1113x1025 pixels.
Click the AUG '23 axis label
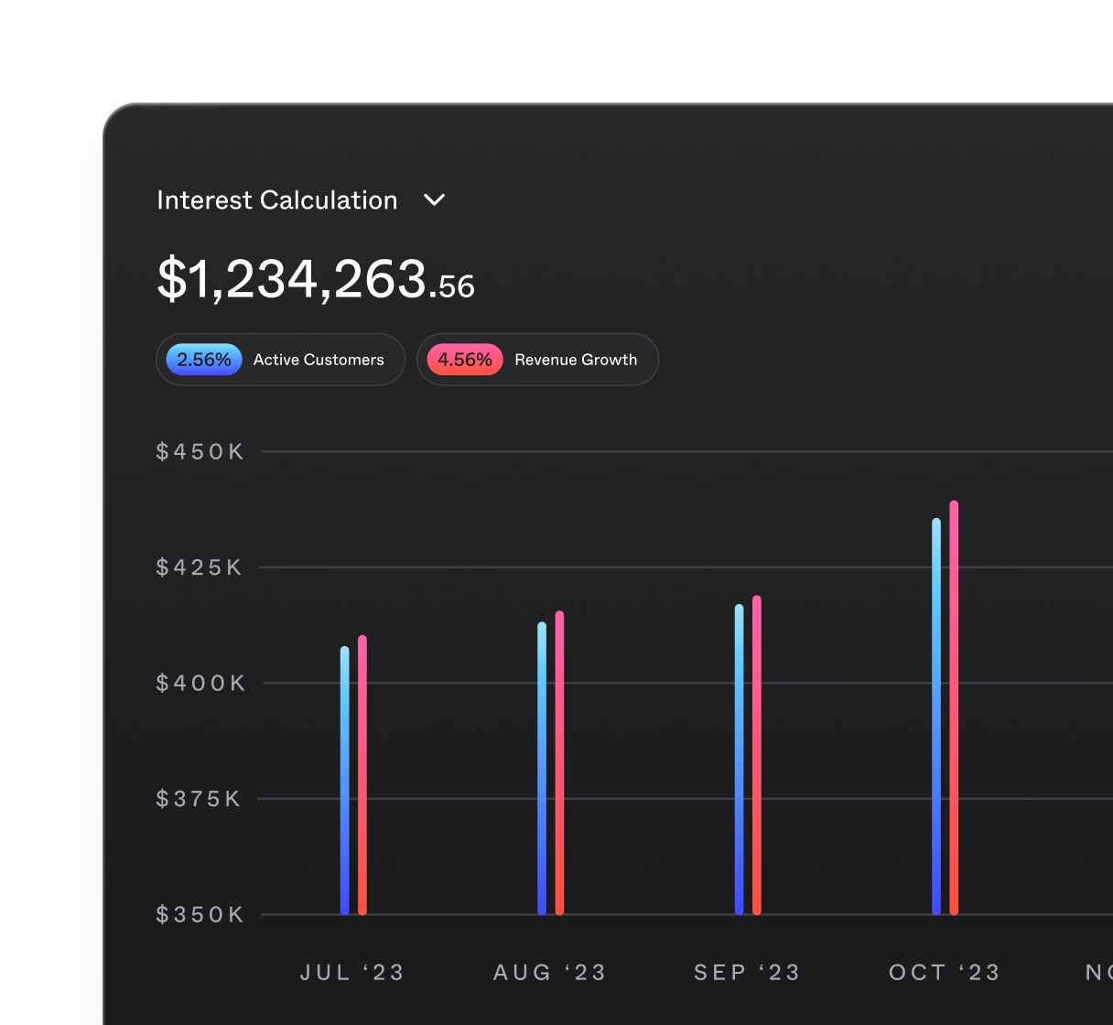click(x=549, y=972)
